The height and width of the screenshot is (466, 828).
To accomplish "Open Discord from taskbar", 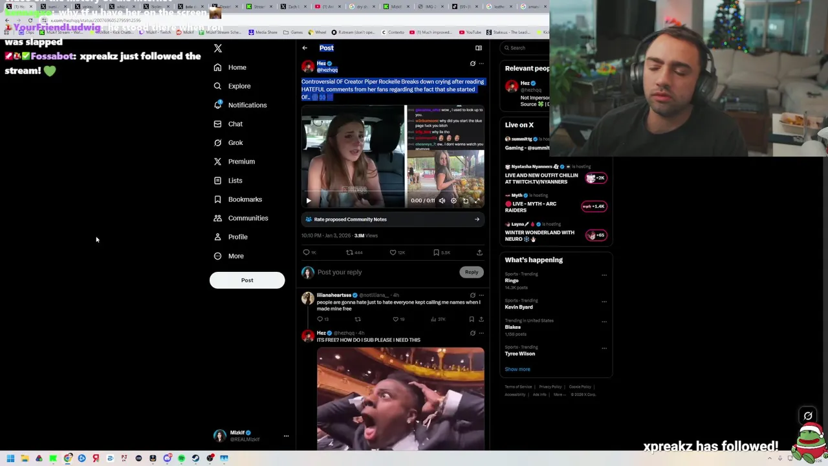I will 167,458.
